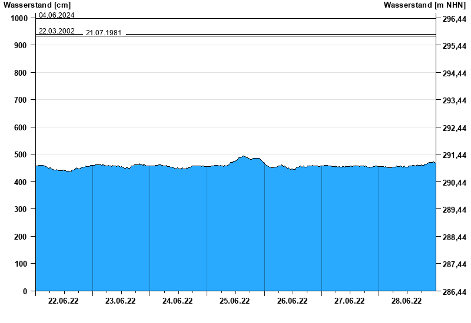This screenshot has height=323, width=471.
Task: Click the 0 tick on the cm axis
Action: [x=25, y=291]
